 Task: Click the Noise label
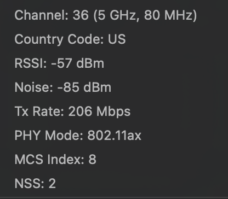[34, 87]
